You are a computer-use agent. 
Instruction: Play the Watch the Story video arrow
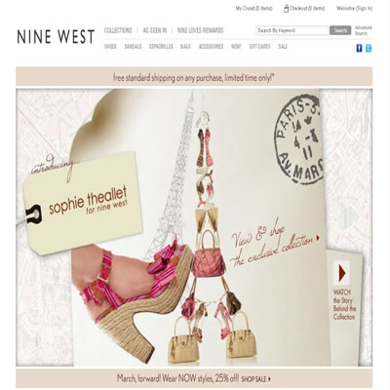point(341,273)
